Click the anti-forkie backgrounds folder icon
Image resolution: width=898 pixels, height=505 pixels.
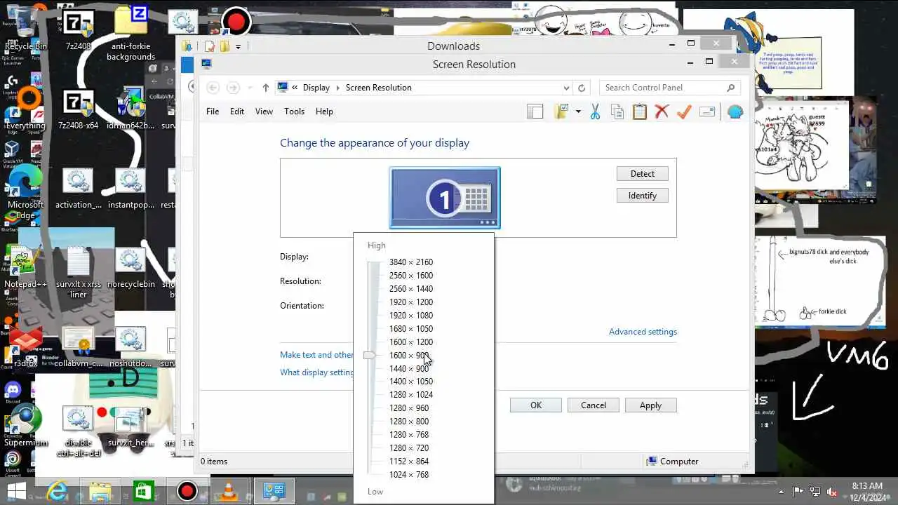point(131,34)
